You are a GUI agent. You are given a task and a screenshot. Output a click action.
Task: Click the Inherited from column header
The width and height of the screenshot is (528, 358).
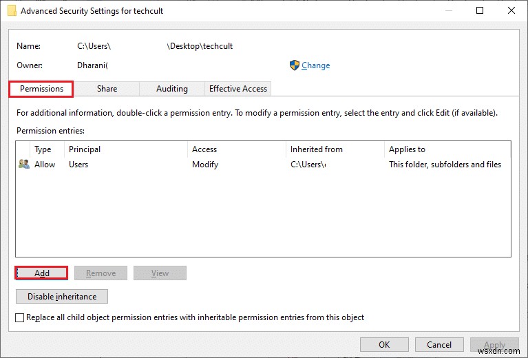(316, 149)
